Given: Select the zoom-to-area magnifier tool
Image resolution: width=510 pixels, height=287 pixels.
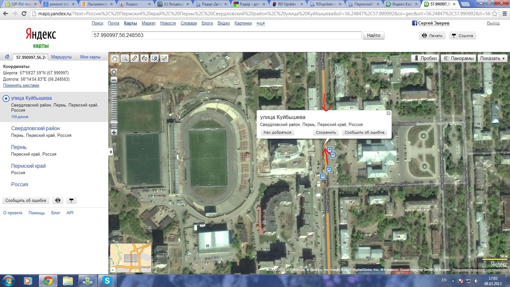Looking at the screenshot, I should (125, 58).
